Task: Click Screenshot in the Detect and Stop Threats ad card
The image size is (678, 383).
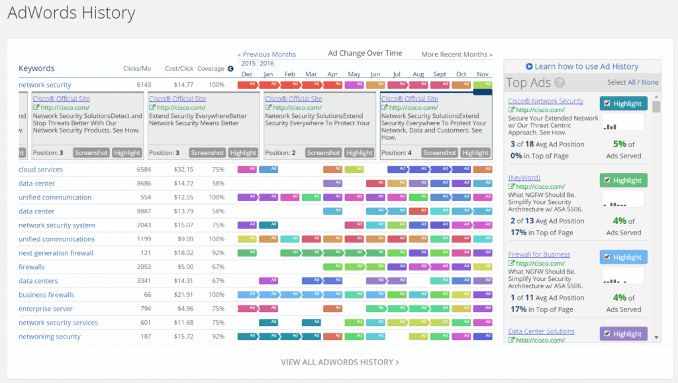Action: [91, 153]
